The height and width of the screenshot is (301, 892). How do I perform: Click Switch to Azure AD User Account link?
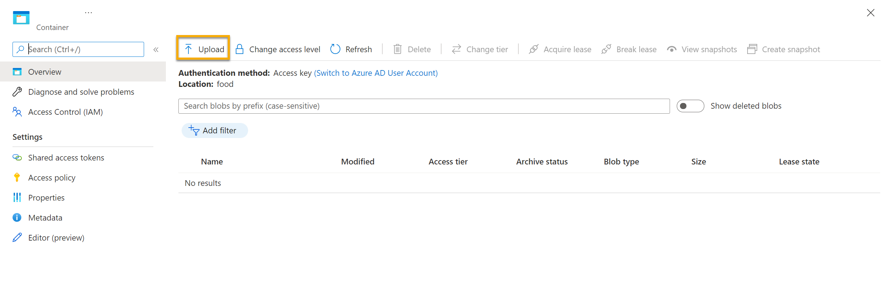[375, 73]
